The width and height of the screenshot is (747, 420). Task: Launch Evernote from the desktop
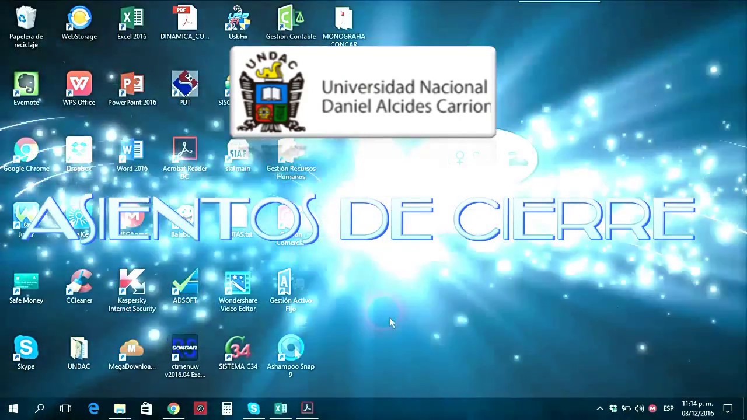[x=26, y=89]
